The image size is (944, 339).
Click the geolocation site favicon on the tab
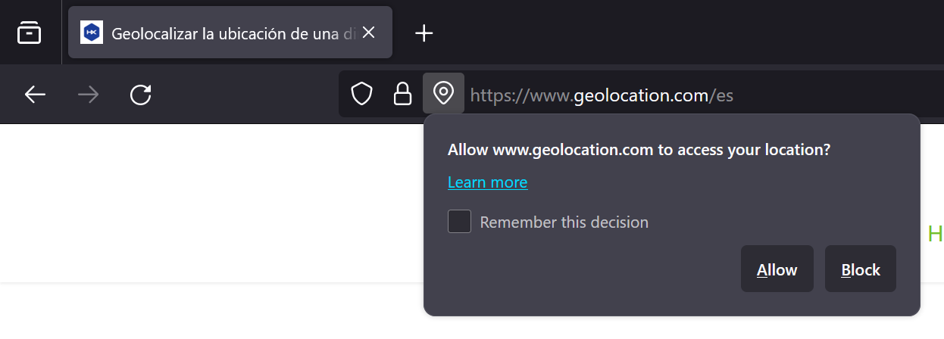click(x=91, y=33)
